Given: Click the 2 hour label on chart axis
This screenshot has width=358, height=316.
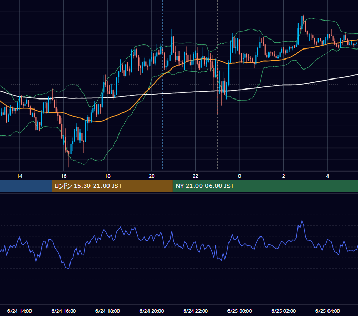Looking at the screenshot, I should [x=284, y=176].
